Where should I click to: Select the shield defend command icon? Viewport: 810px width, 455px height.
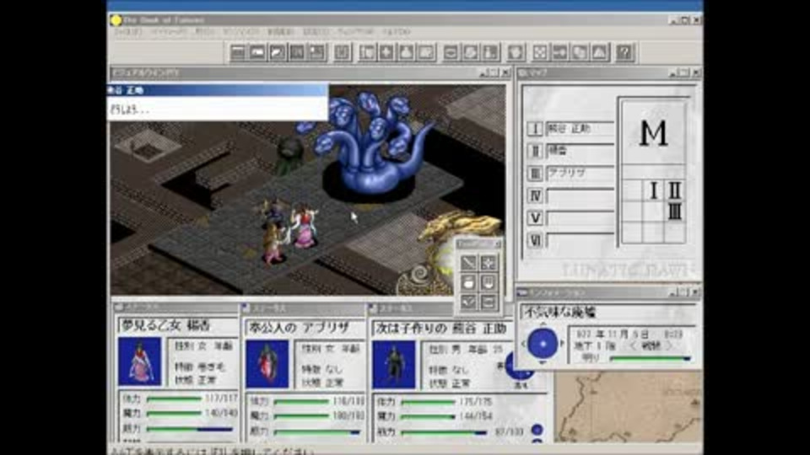(x=489, y=283)
